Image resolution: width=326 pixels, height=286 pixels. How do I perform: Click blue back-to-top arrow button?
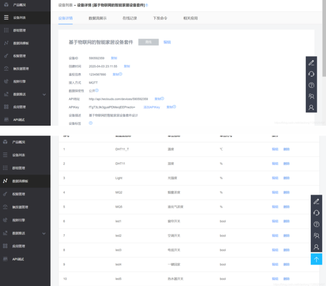(x=316, y=259)
